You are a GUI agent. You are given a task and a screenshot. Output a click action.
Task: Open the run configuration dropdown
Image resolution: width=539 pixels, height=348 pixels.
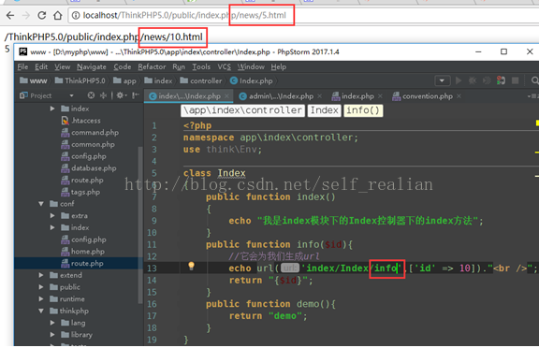tap(442, 80)
